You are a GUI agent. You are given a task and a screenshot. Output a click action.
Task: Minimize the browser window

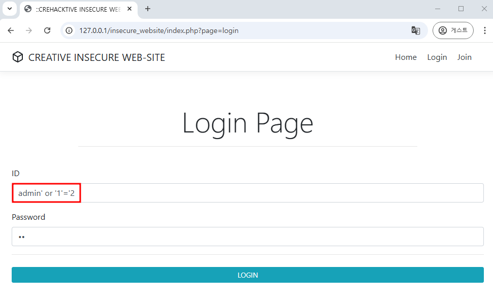coord(437,9)
